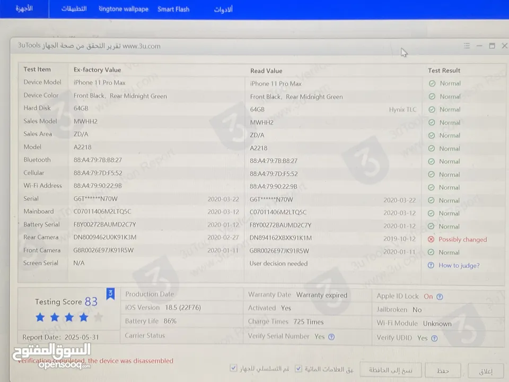Click the "Ex-factory Value" column header
Image resolution: width=509 pixels, height=382 pixels.
point(97,70)
